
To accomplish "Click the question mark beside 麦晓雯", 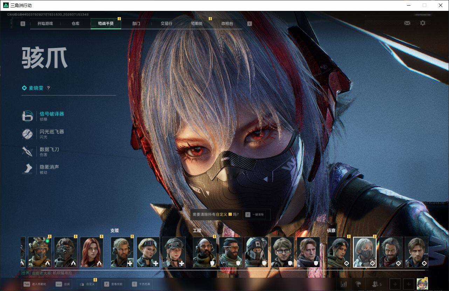I will tap(49, 88).
